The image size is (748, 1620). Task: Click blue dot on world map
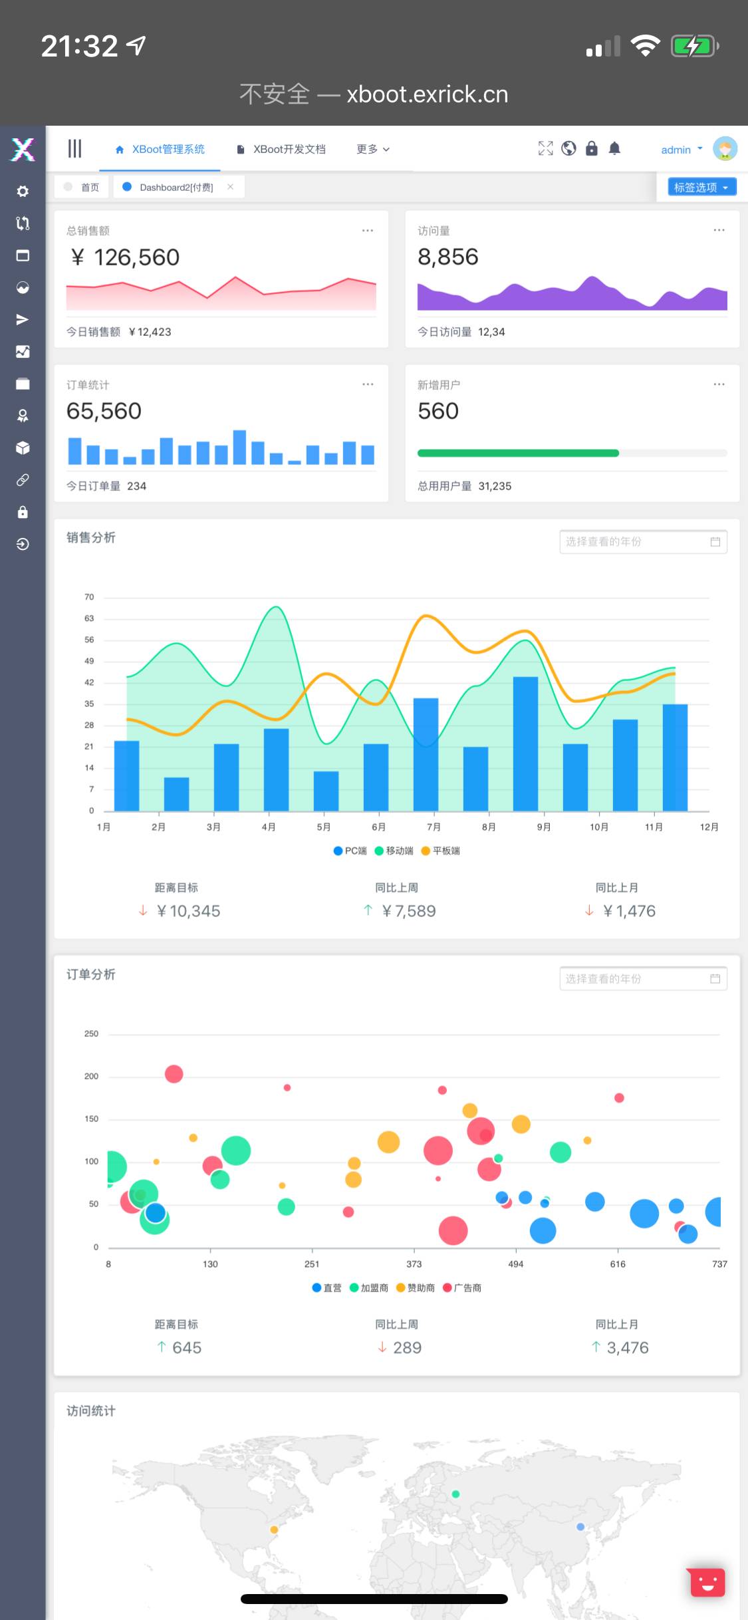tap(580, 1527)
